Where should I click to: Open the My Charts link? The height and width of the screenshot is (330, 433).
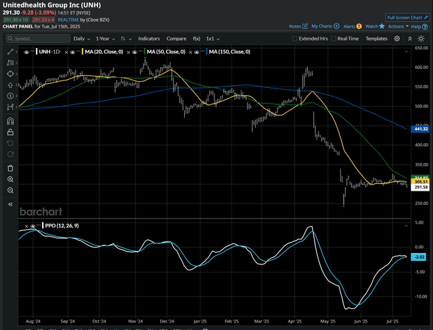pyautogui.click(x=325, y=26)
